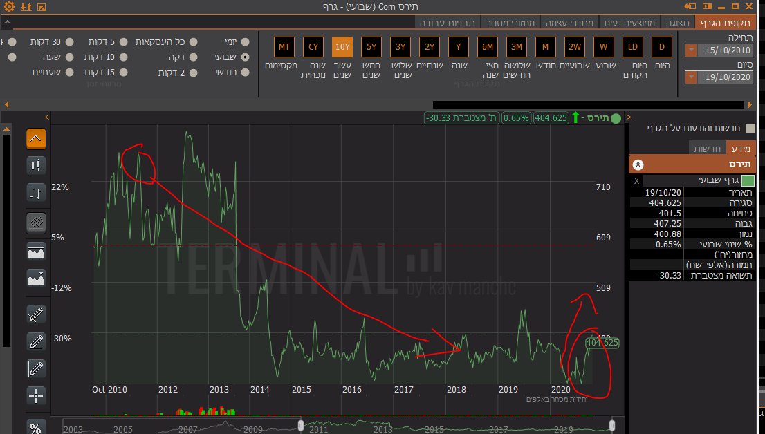This screenshot has width=765, height=434.
Task: Remove weekly graph with the X icon
Action: coord(636,181)
